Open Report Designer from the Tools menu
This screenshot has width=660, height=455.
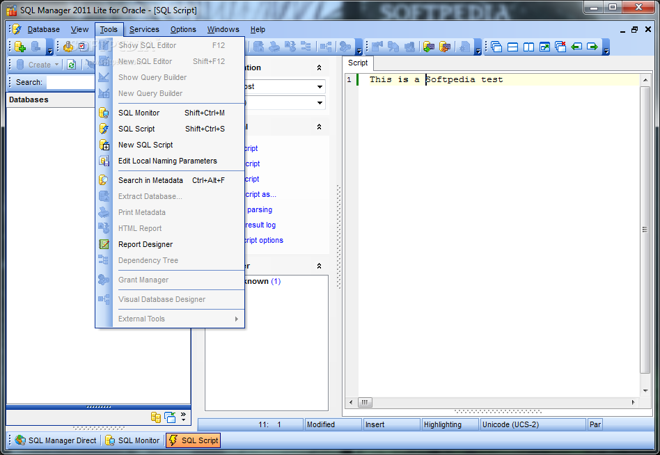[171, 244]
